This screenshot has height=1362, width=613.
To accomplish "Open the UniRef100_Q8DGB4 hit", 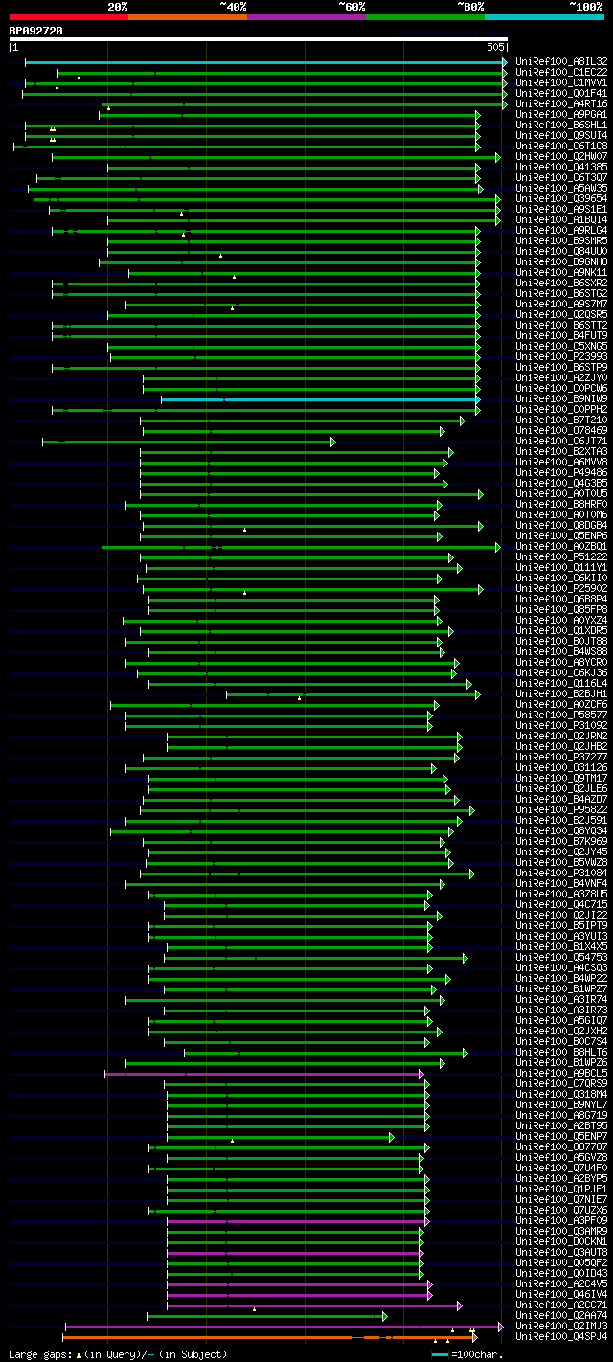I will (561, 526).
